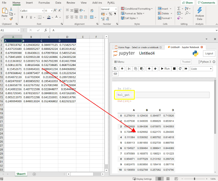Viewport: 218px width, 181px height.
Task: Increase font size with larger A icon
Action: click(55, 10)
